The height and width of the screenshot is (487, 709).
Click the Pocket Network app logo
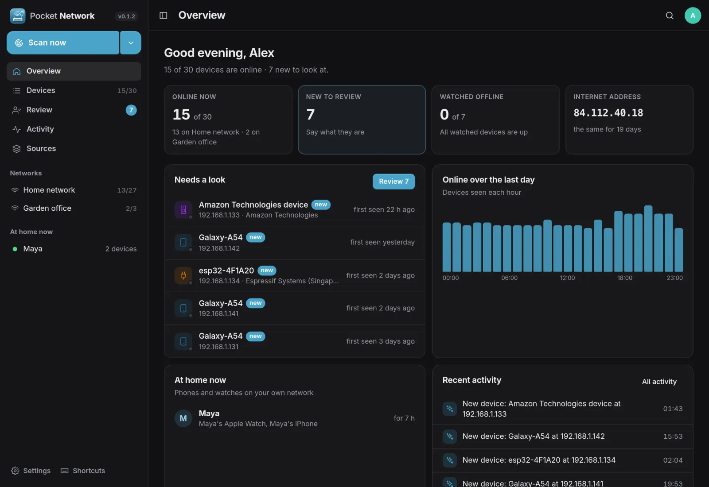pos(18,16)
